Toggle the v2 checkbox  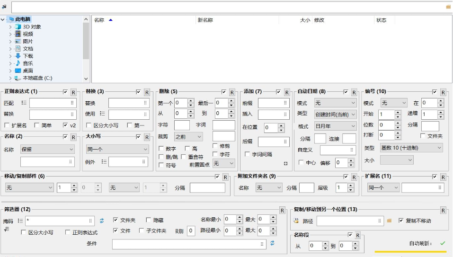coord(65,125)
